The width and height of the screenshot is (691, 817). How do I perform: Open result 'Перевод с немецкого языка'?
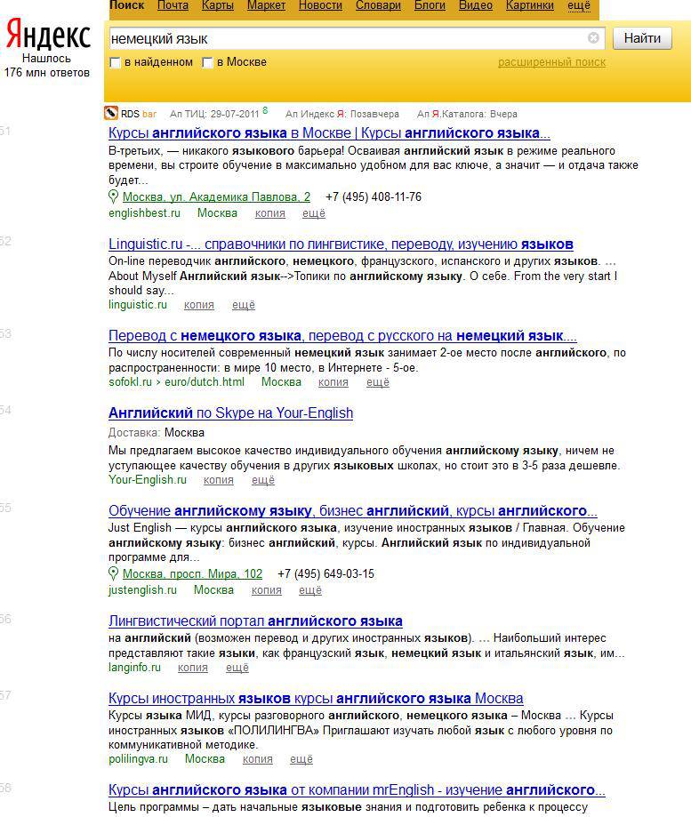click(342, 335)
